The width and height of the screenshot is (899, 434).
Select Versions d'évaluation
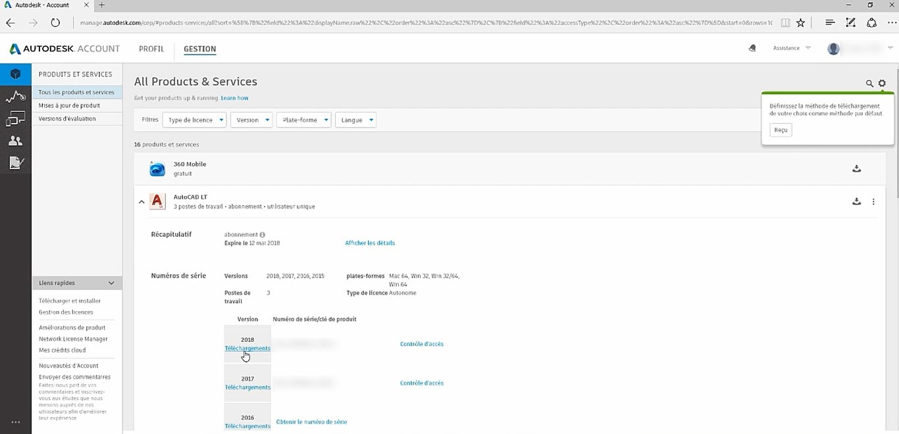pyautogui.click(x=76, y=118)
